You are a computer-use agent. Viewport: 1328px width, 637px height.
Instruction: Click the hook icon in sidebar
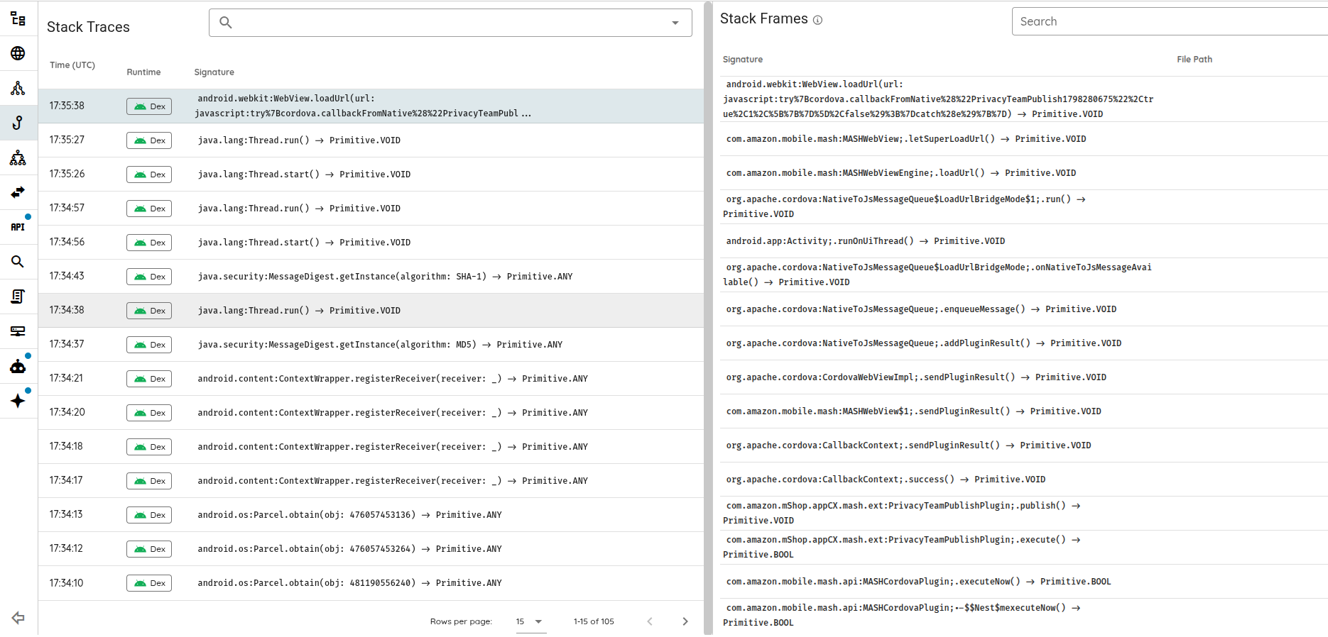(x=18, y=123)
